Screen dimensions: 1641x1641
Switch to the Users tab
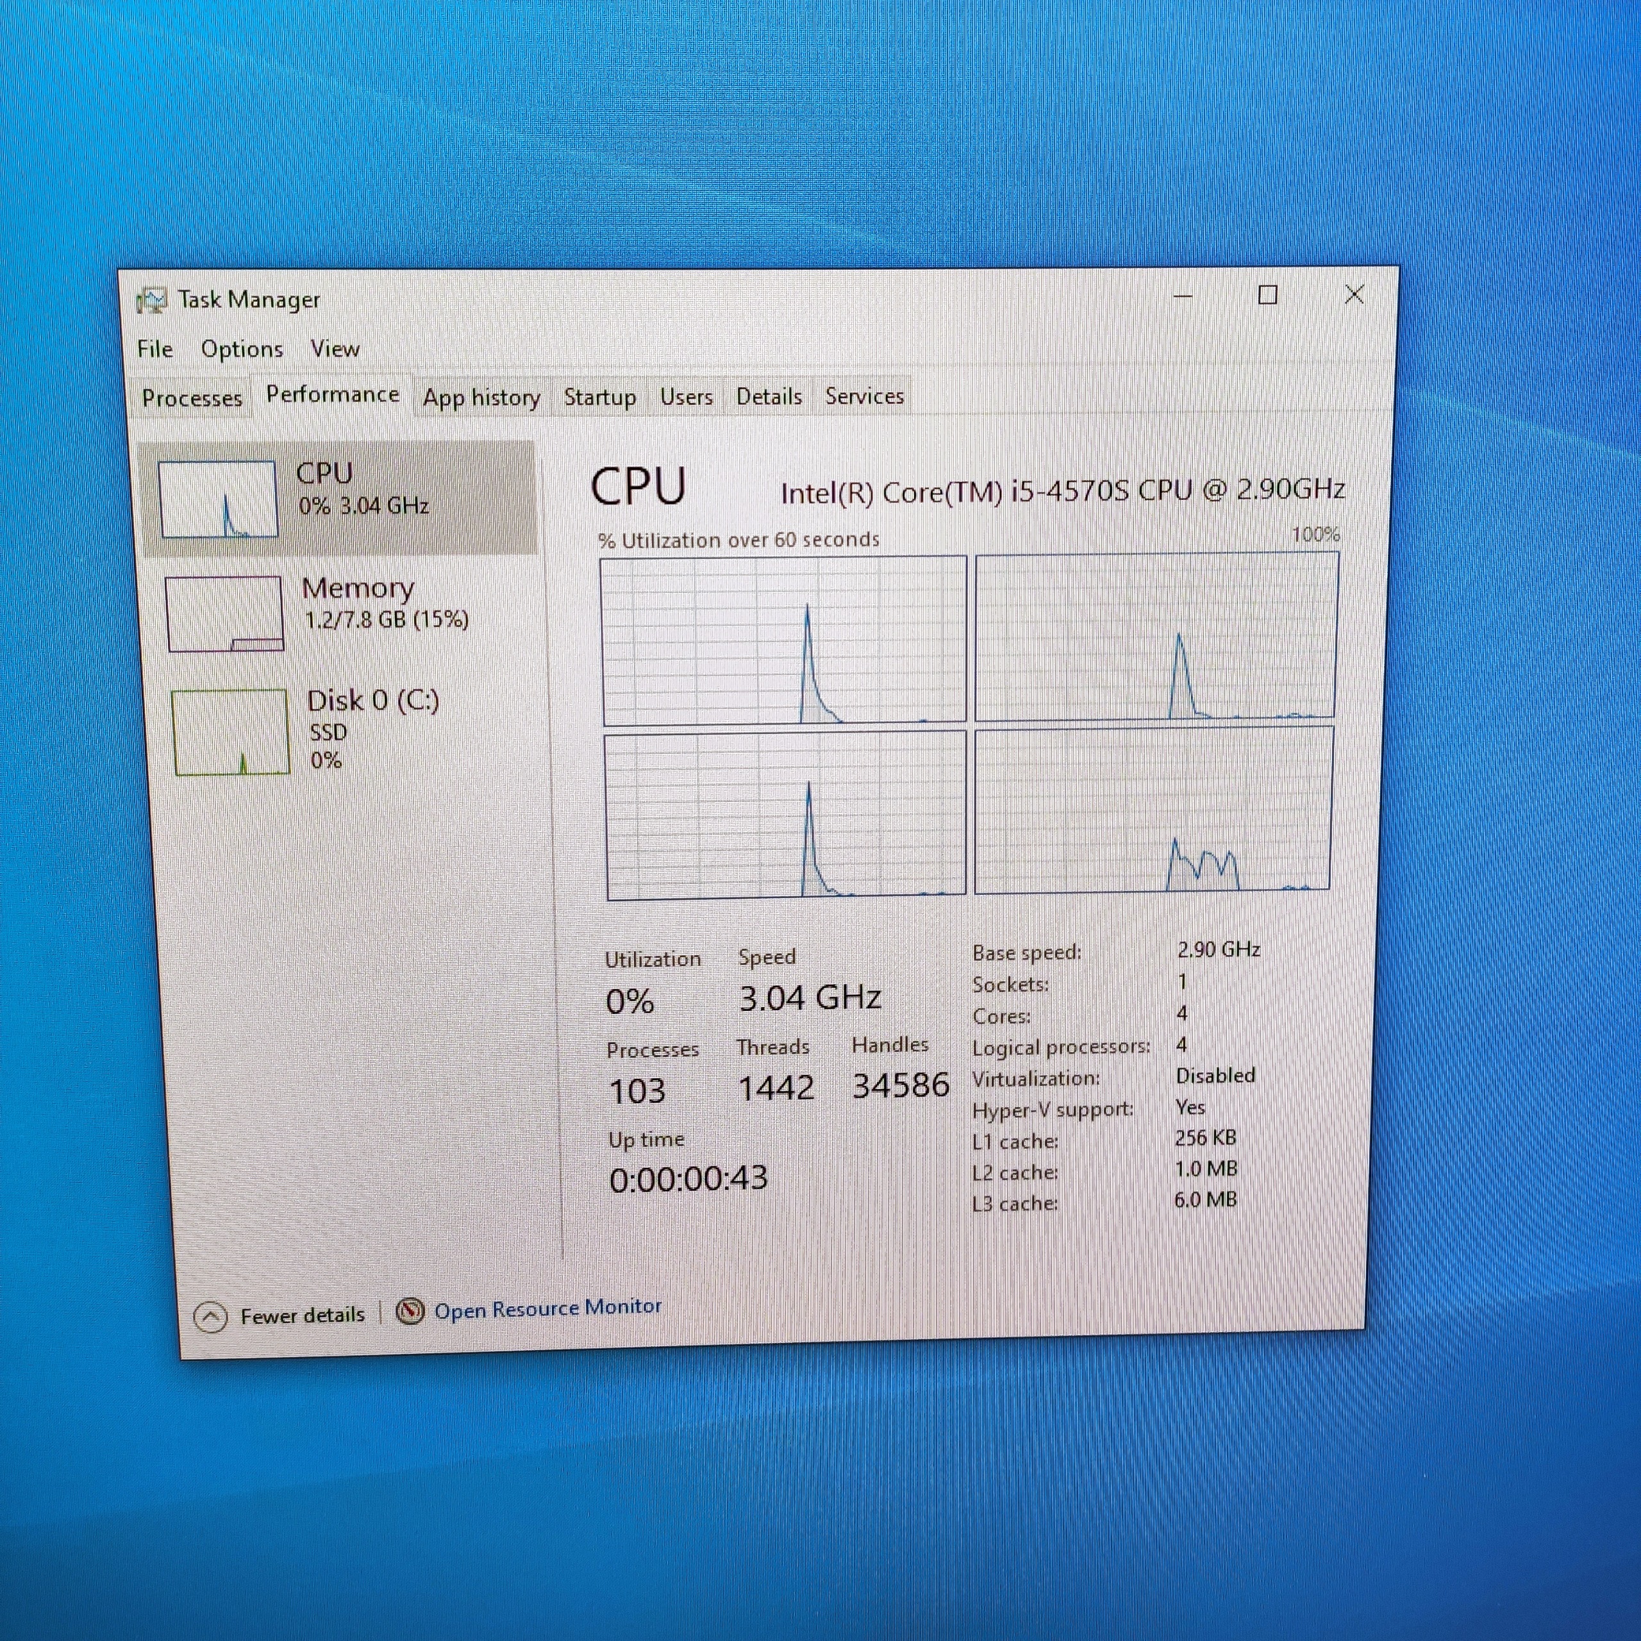[687, 397]
